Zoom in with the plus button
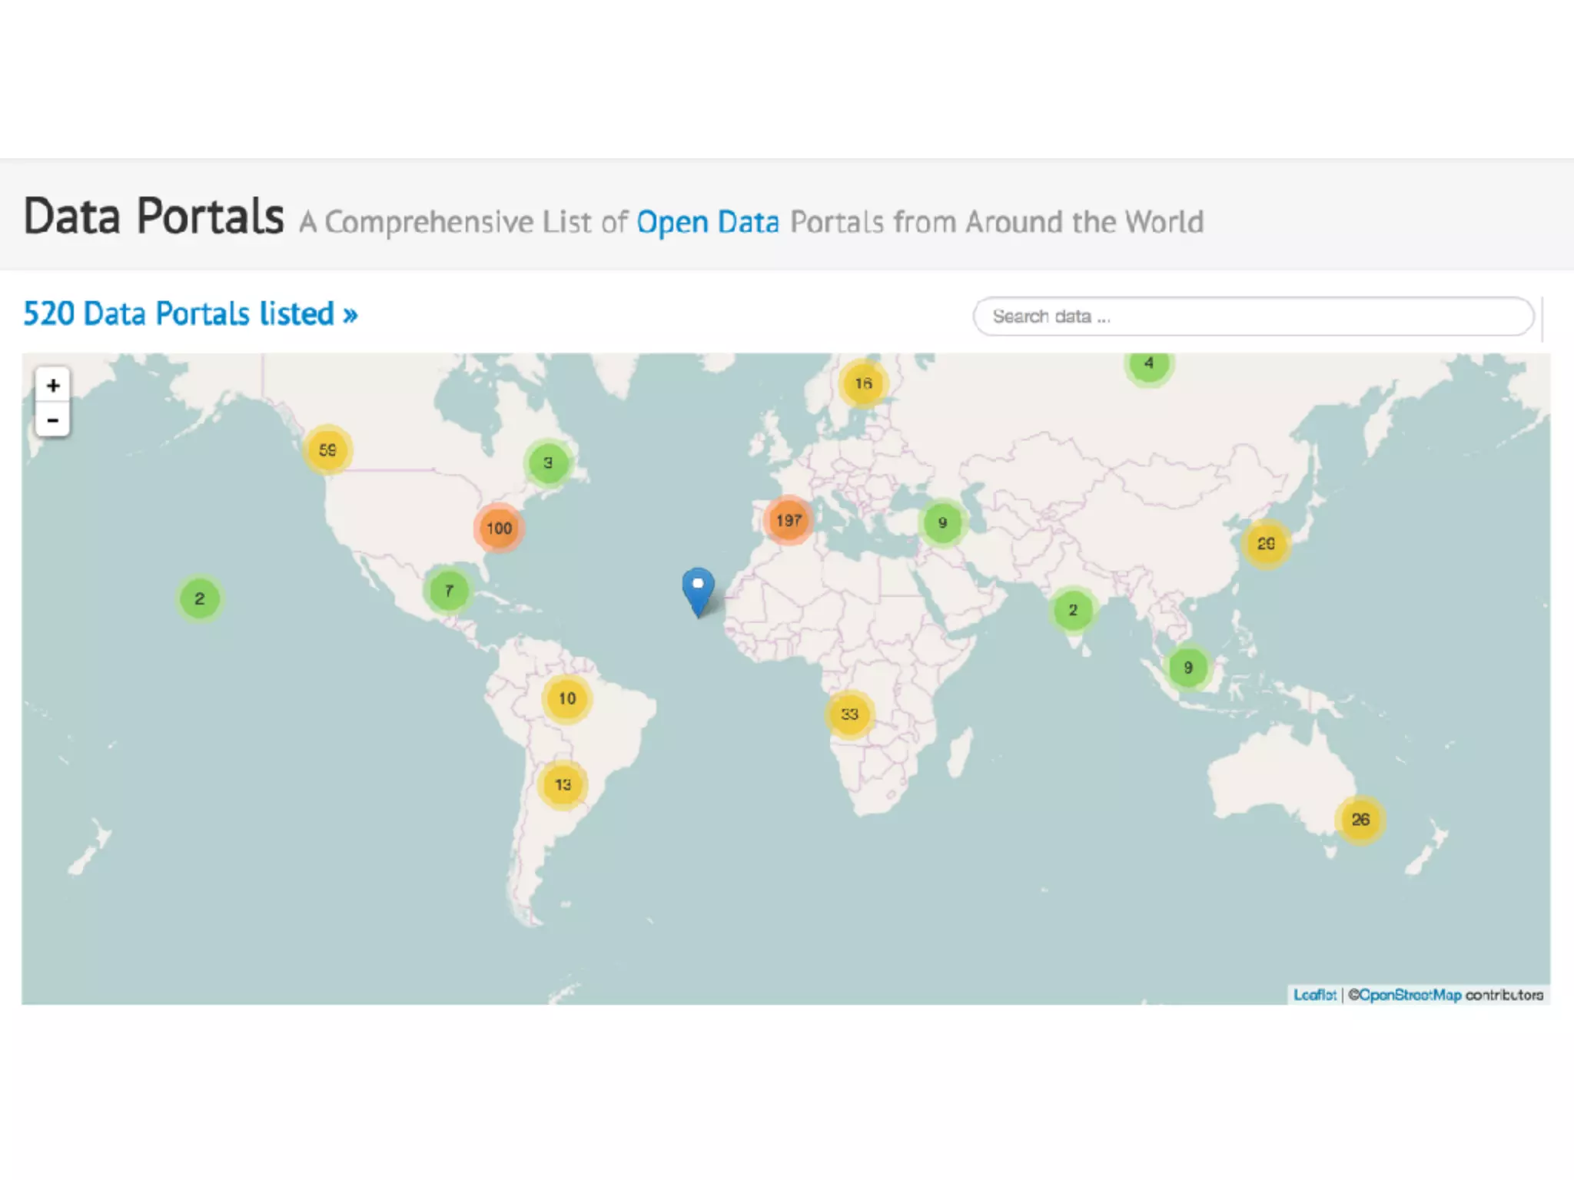1574x1180 pixels. [x=53, y=386]
